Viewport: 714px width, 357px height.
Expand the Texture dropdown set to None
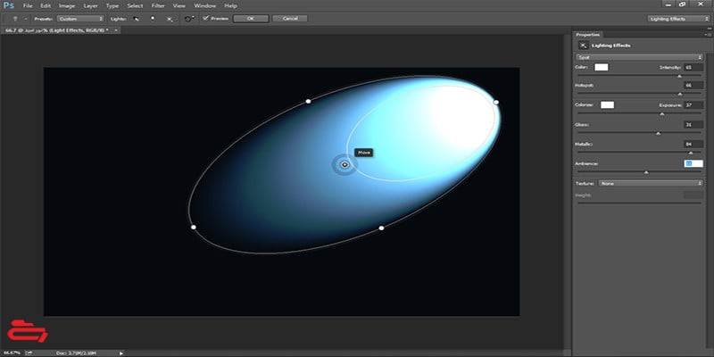coord(651,183)
